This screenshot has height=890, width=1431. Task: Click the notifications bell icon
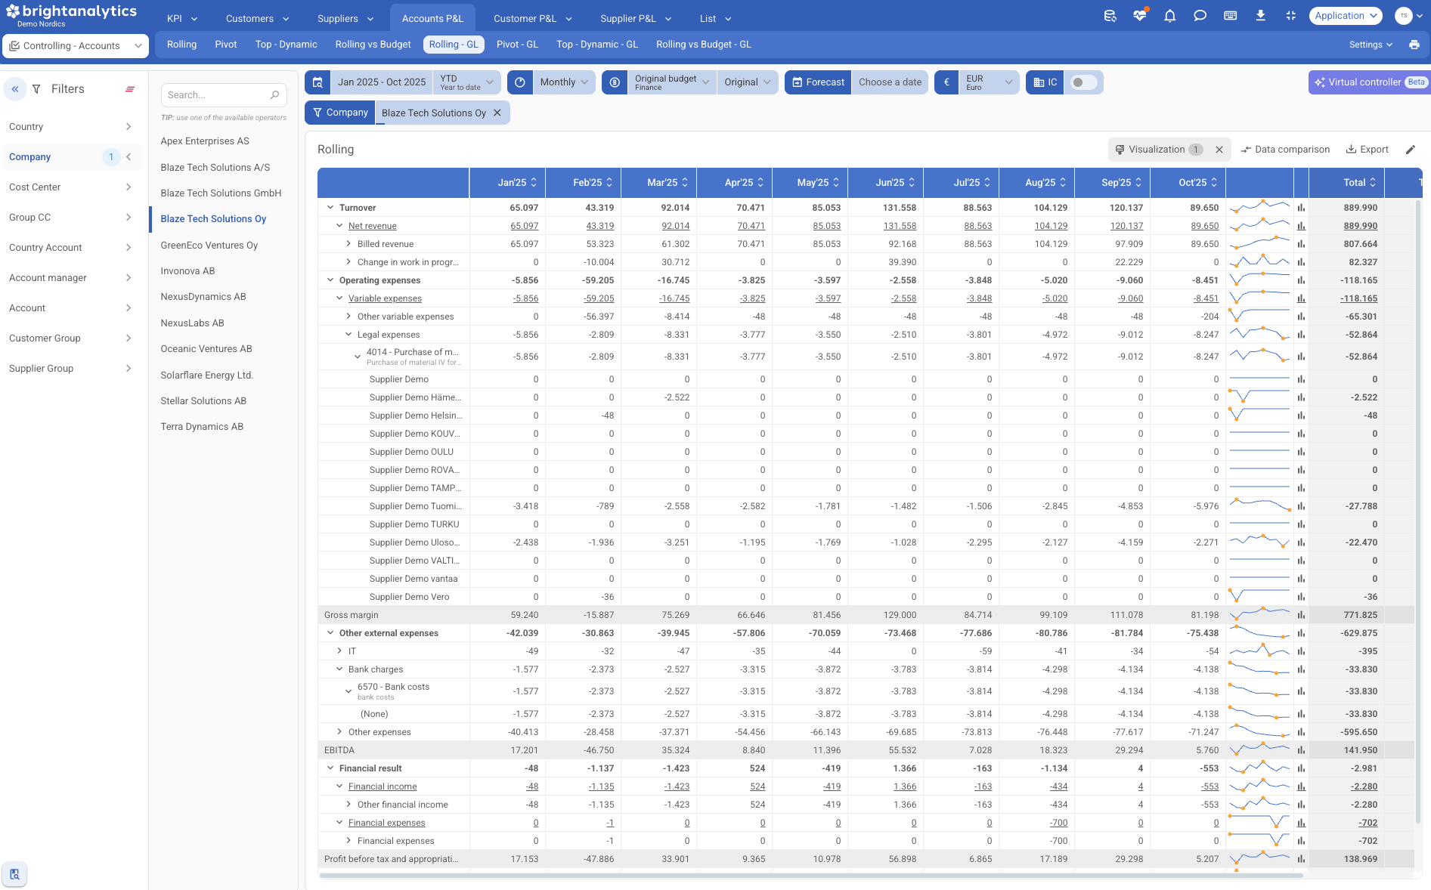coord(1169,16)
